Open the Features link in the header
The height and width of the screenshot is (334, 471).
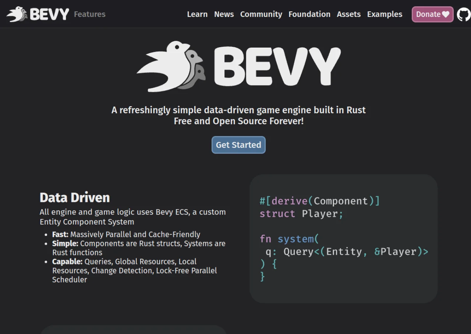tap(90, 14)
